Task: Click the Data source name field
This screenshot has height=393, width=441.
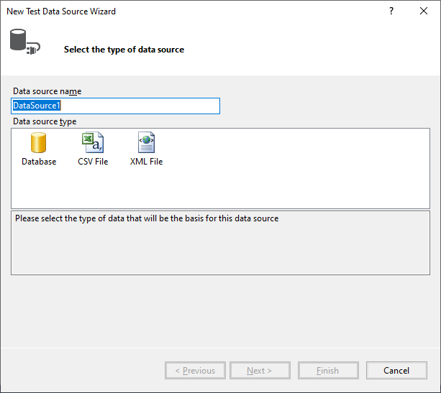Action: pos(115,106)
